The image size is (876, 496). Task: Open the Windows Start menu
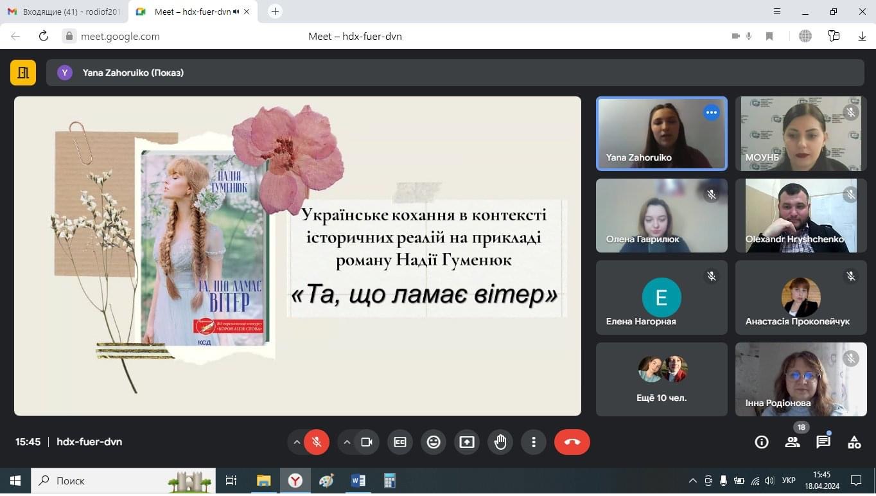(x=15, y=481)
